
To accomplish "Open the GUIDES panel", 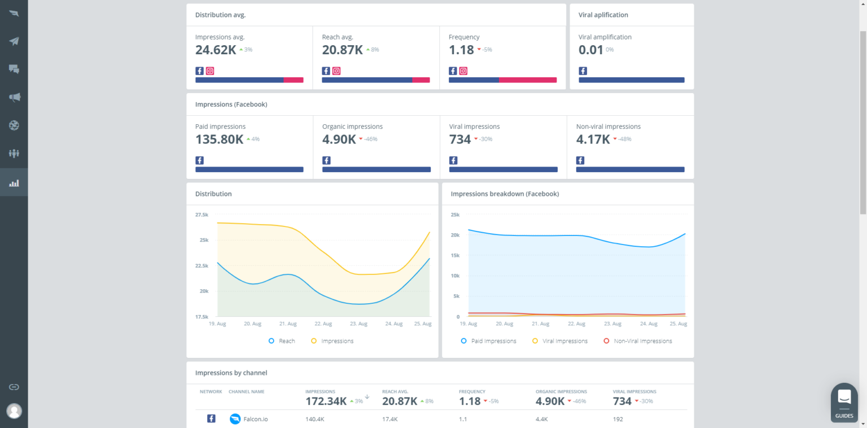I will [x=844, y=402].
